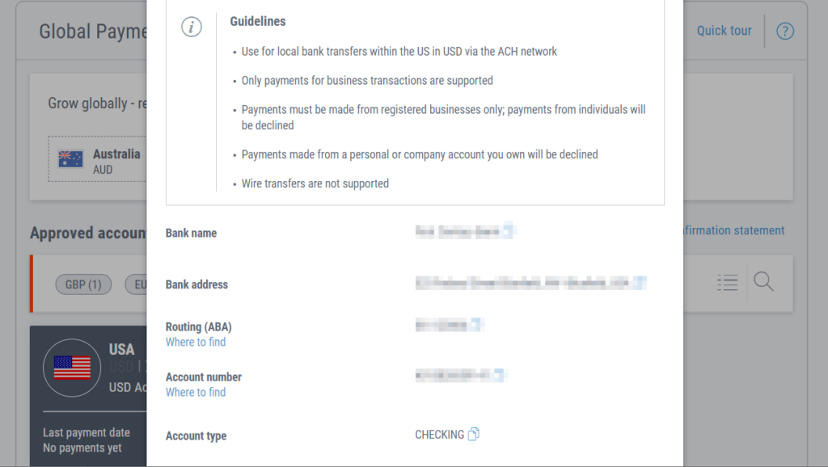Screen dimensions: 828x467
Task: Select the USA USD account card
Action: pos(88,396)
